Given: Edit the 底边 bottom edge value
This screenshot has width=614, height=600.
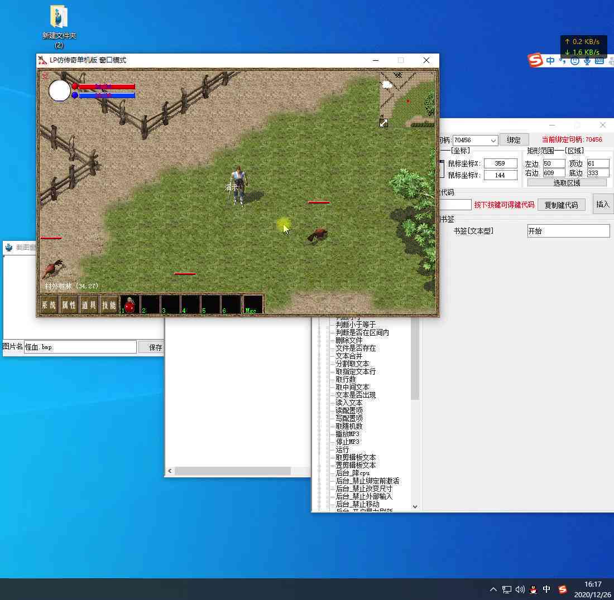Looking at the screenshot, I should 598,173.
